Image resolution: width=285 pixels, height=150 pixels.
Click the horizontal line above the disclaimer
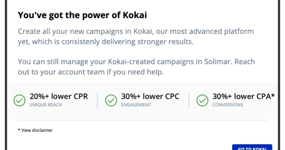pyautogui.click(x=142, y=120)
